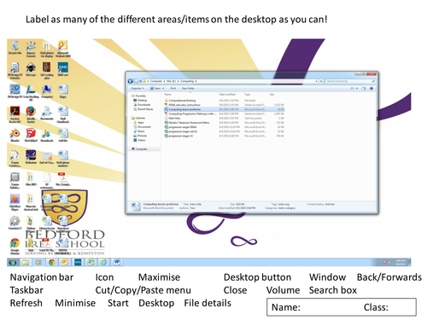Image resolution: width=427 pixels, height=320 pixels.
Task: Click the Print toolbar button
Action: [x=173, y=89]
